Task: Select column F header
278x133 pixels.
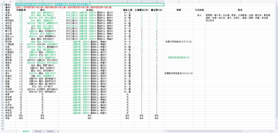Action: click(142, 2)
